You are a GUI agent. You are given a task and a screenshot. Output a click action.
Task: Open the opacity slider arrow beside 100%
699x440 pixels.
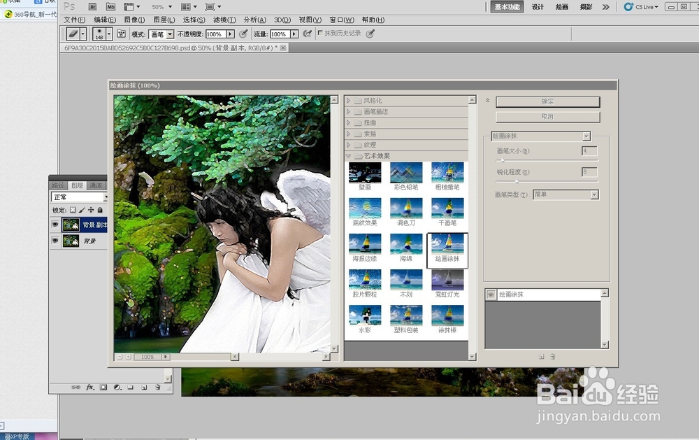click(230, 34)
